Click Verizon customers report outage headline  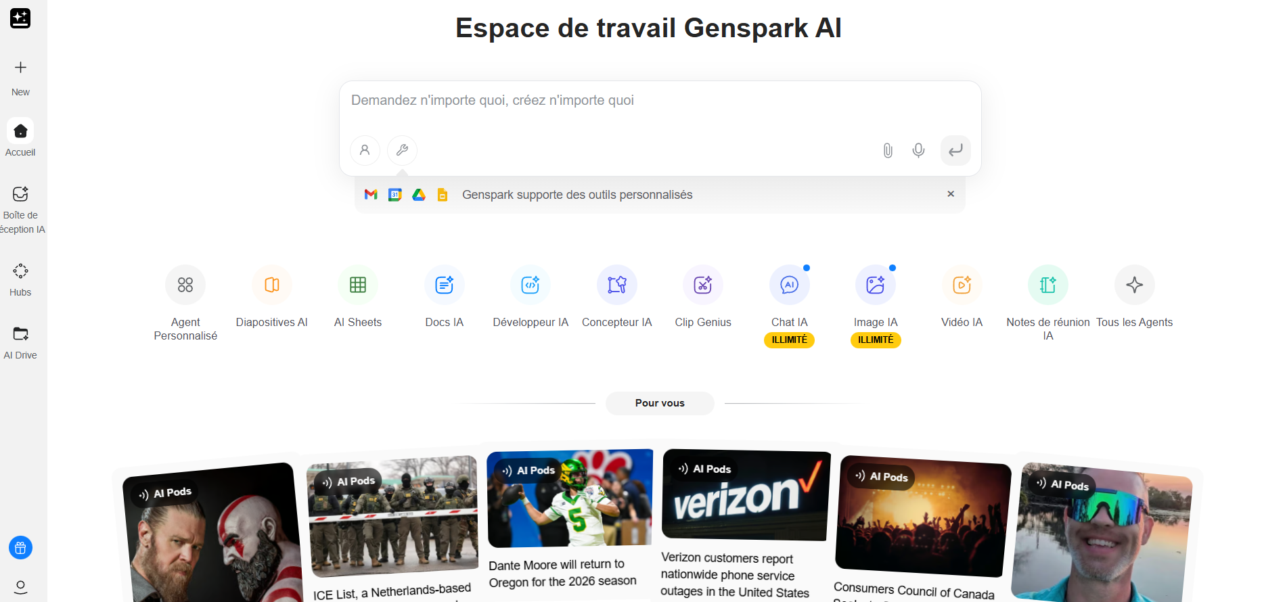pyautogui.click(x=735, y=575)
